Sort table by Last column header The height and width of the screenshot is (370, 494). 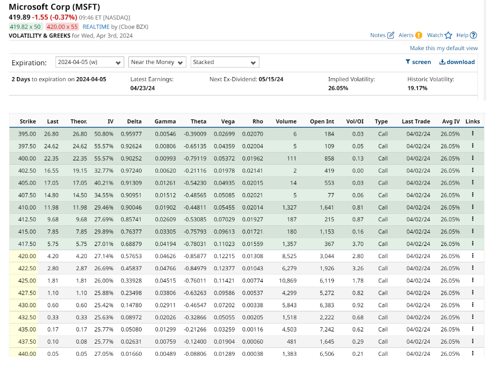click(53, 121)
